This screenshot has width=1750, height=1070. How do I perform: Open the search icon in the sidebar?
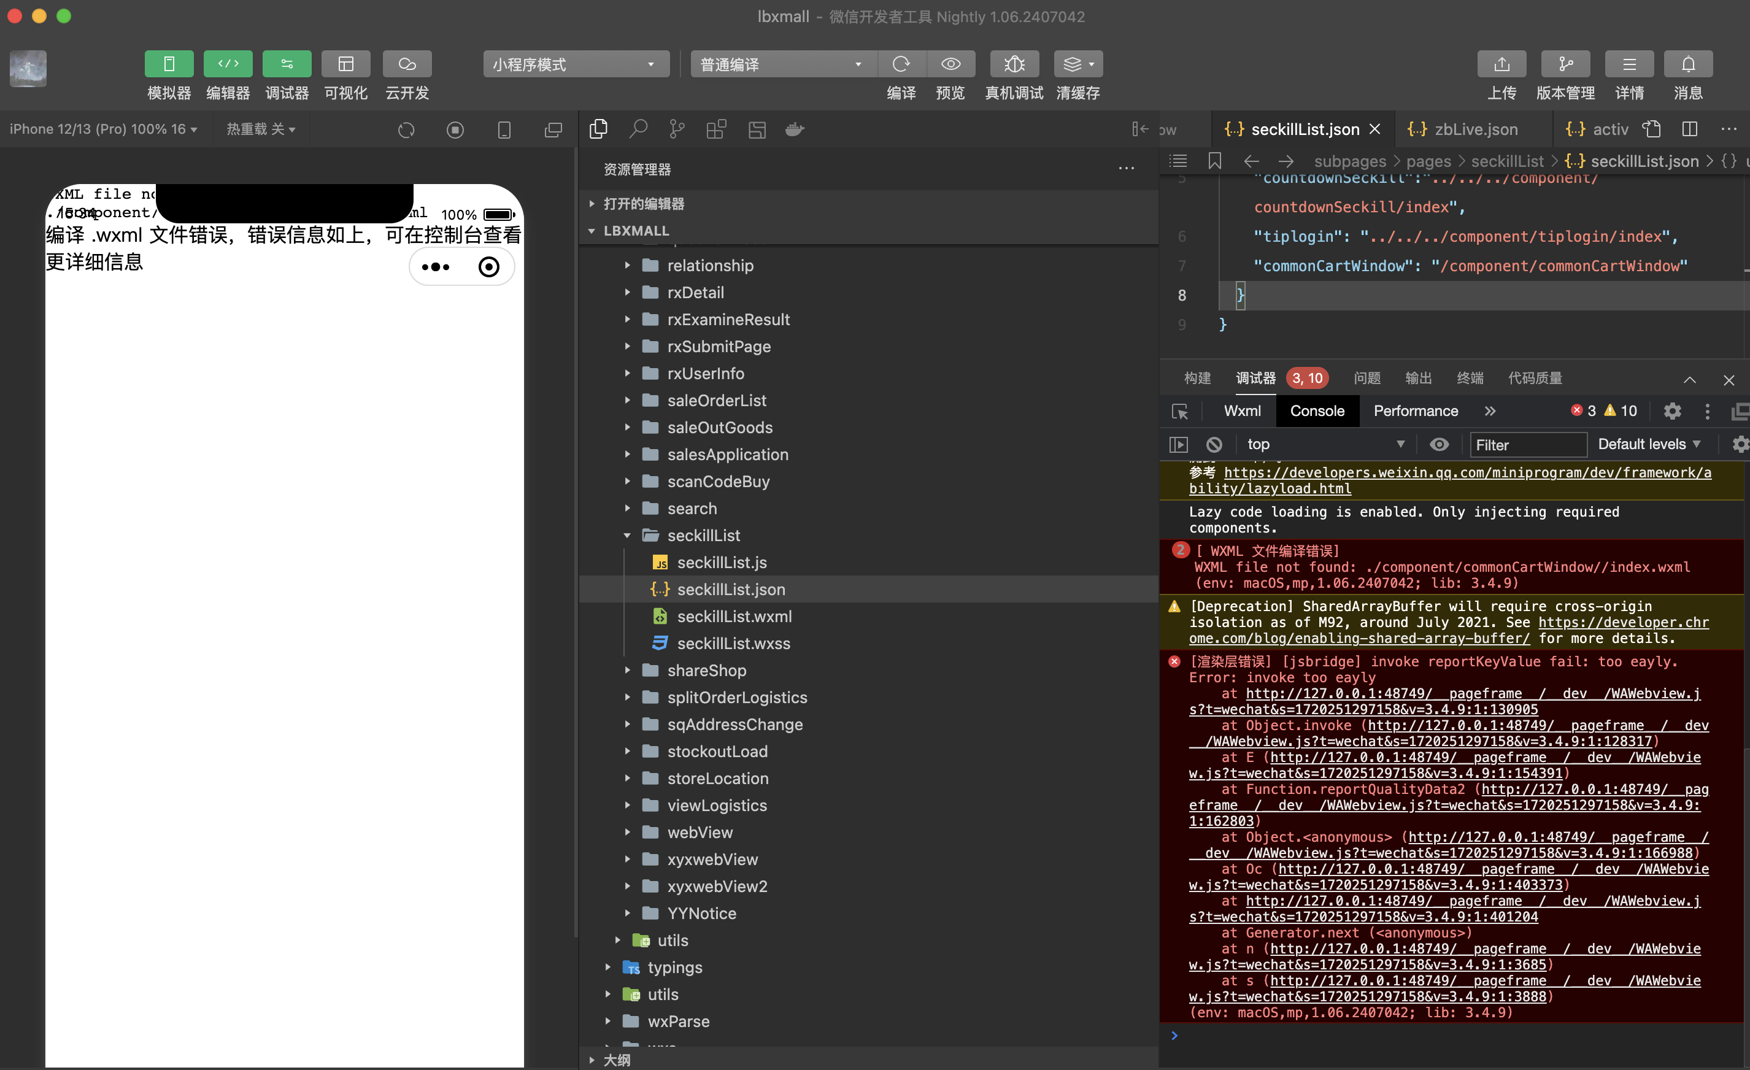pos(638,129)
